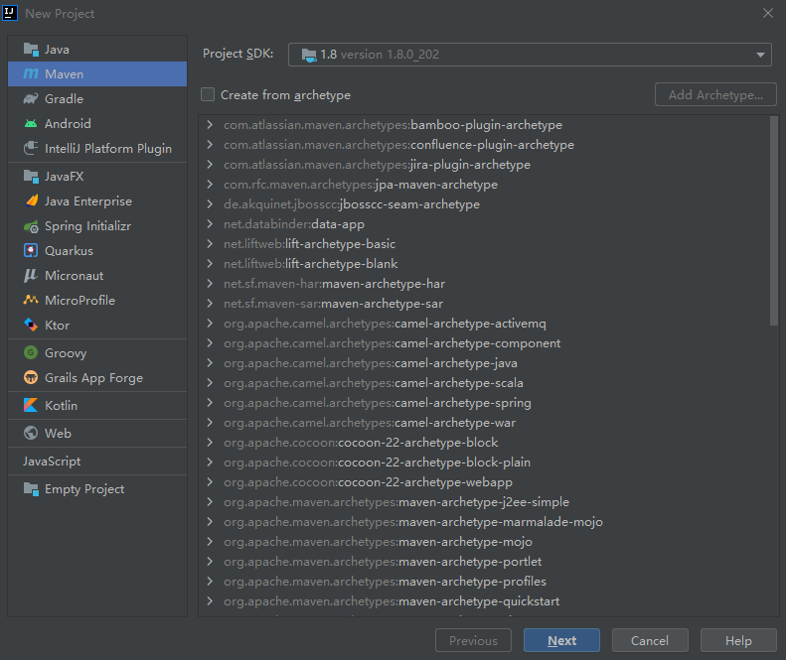
Task: Click the Android robot icon
Action: coord(31,124)
